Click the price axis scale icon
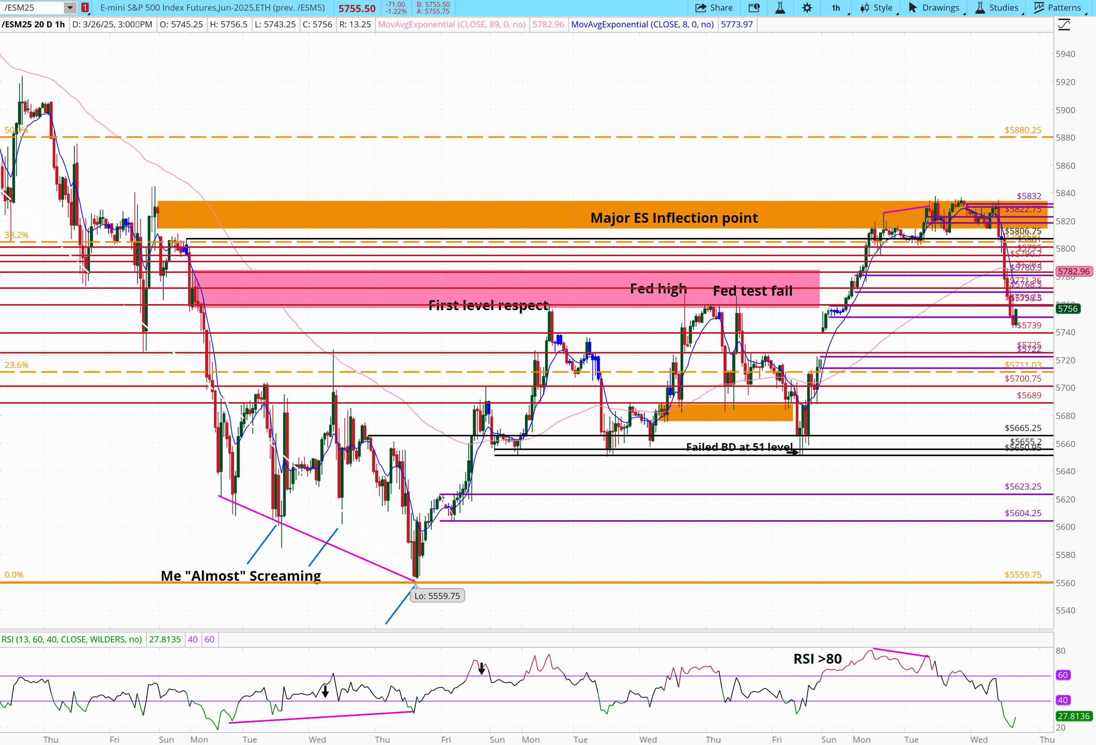1096x745 pixels. click(1064, 24)
